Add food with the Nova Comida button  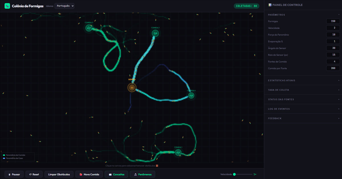89,174
